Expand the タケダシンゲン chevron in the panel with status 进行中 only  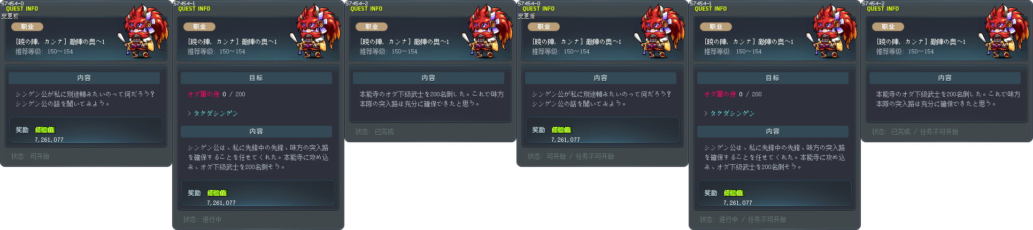(189, 113)
